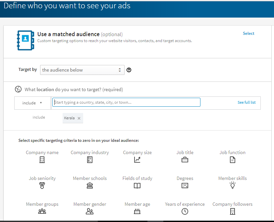Choose the Company size chart icon
The height and width of the screenshot is (222, 274).
137,160
